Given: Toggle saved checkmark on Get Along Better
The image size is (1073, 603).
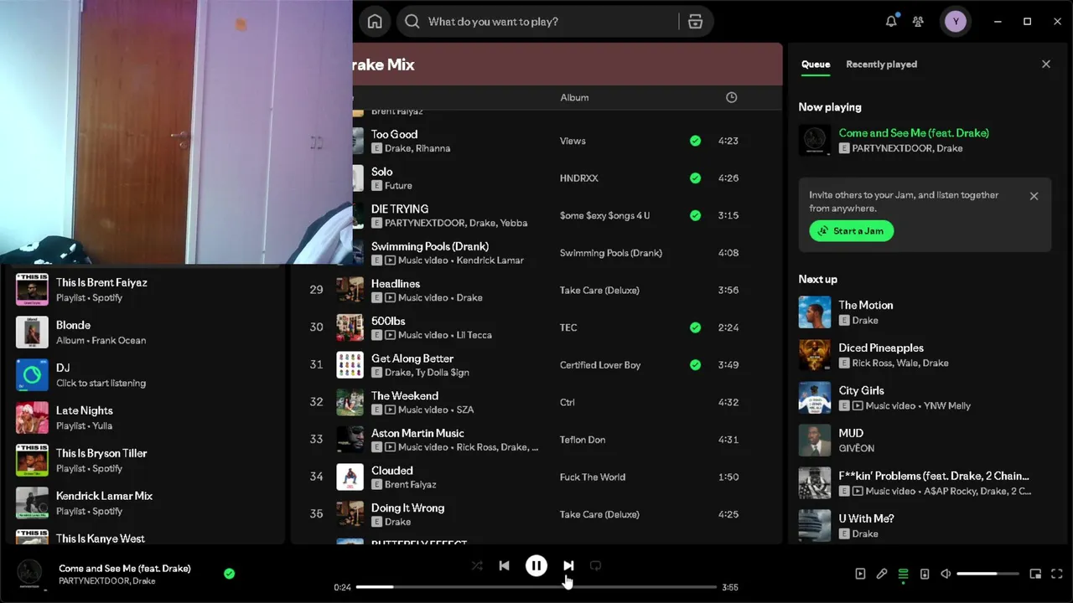Looking at the screenshot, I should [x=695, y=365].
